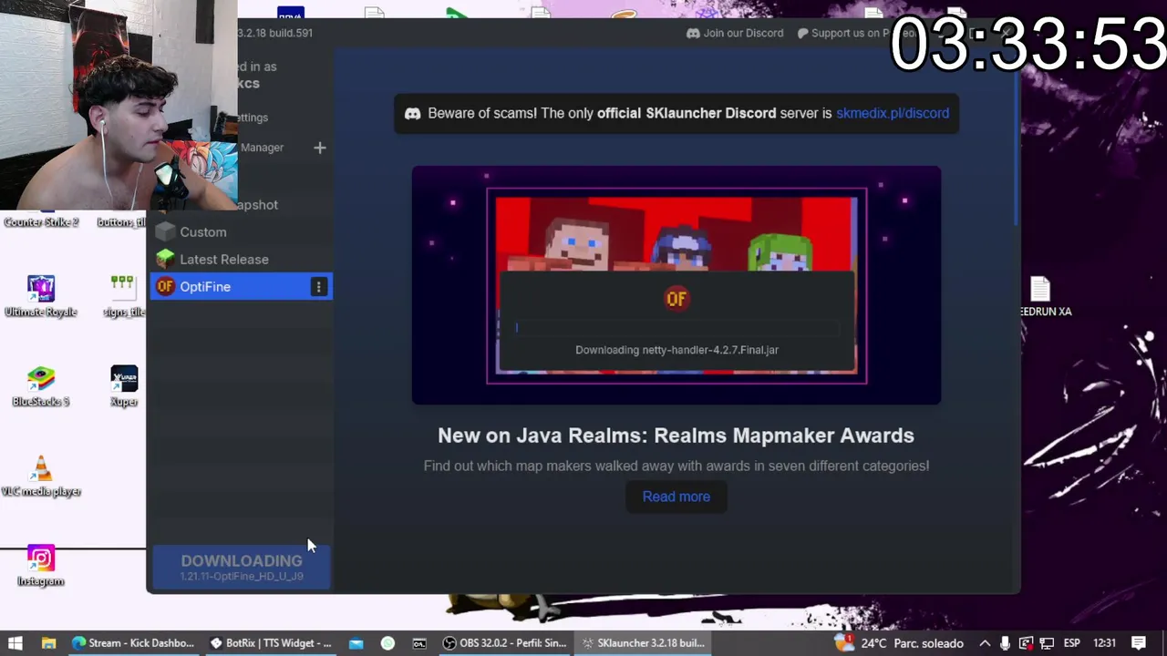Click the Custom profile cube icon
The image size is (1167, 656).
(x=165, y=231)
